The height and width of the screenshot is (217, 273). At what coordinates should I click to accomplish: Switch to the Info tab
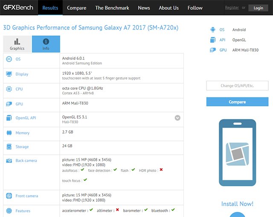[46, 44]
